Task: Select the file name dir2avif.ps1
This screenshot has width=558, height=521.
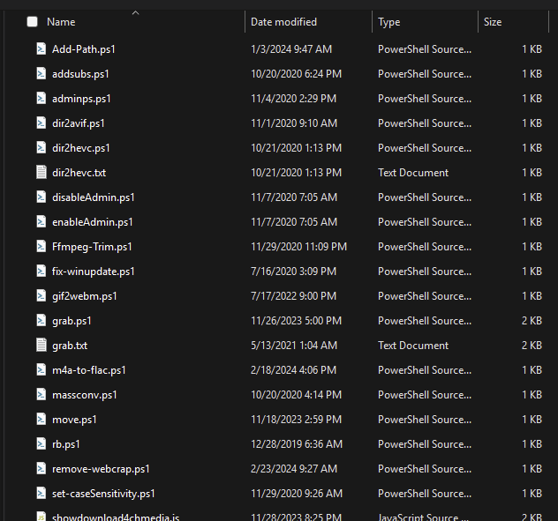Action: [x=79, y=123]
